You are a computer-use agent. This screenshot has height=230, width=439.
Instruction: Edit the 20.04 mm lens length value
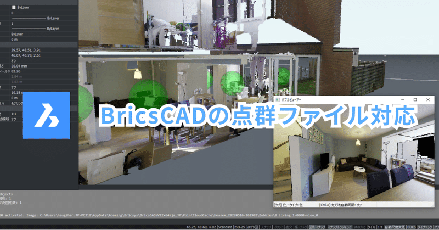[x=19, y=66]
